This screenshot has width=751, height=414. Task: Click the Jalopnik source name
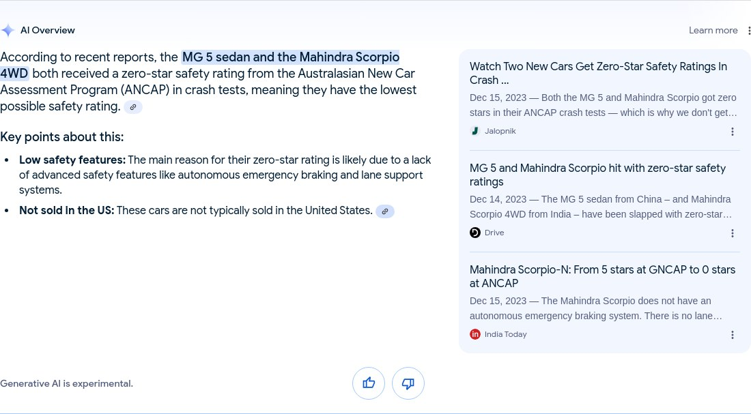click(500, 131)
